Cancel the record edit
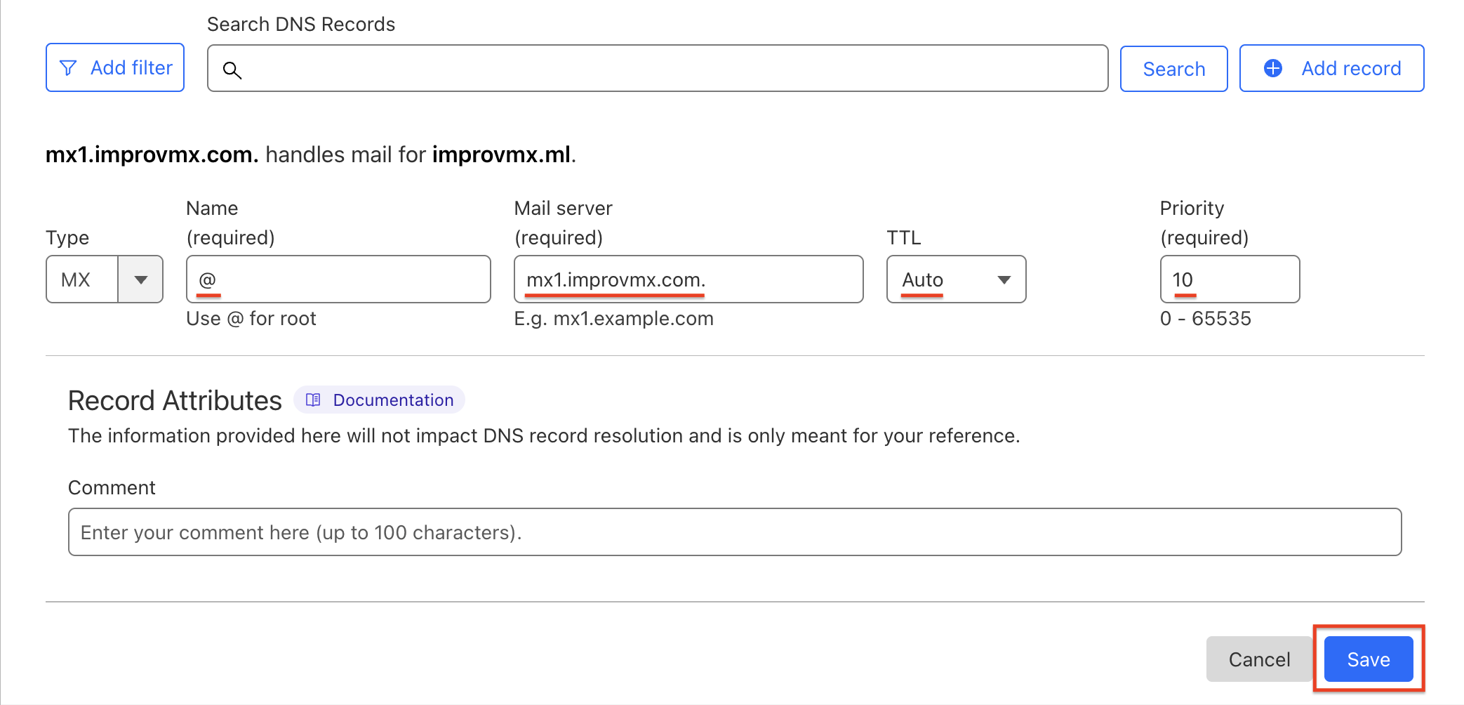This screenshot has height=705, width=1464. [1259, 659]
